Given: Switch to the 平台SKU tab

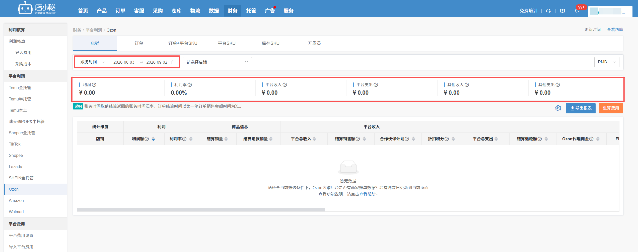Looking at the screenshot, I should 227,43.
